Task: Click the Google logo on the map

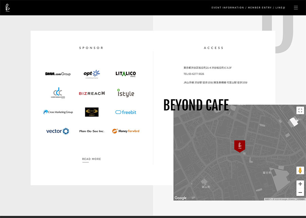Action: 181,198
